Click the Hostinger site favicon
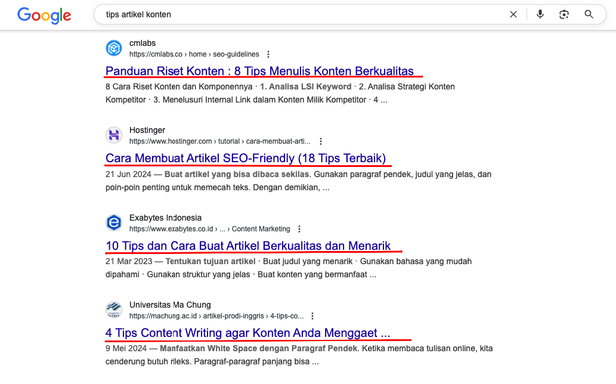Screen dimensions: 616x384 coord(113,135)
